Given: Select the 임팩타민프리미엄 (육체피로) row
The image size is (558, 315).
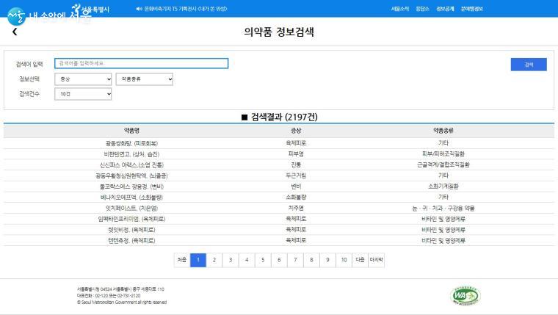Looking at the screenshot, I should tap(279, 219).
